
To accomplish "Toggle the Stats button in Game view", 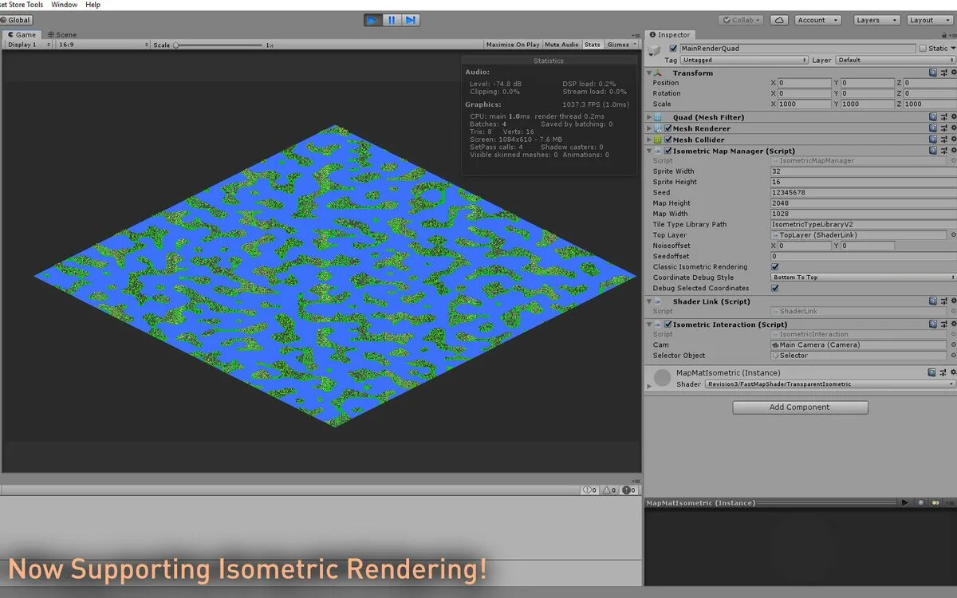I will [x=593, y=45].
